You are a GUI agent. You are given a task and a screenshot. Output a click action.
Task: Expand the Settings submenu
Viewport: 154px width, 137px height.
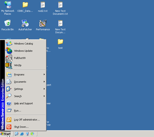click(x=26, y=89)
